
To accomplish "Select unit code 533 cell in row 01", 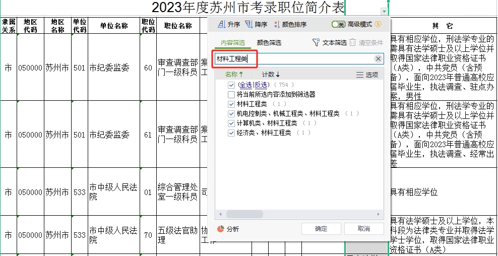I will point(80,192).
